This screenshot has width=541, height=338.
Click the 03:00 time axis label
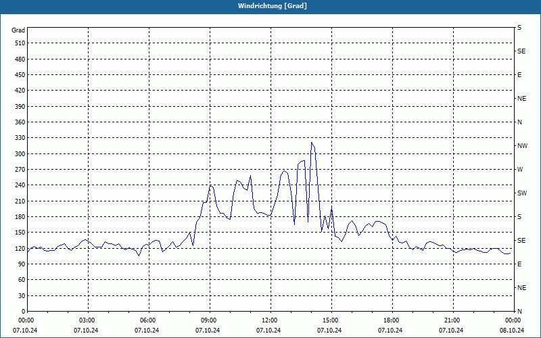pos(87,320)
